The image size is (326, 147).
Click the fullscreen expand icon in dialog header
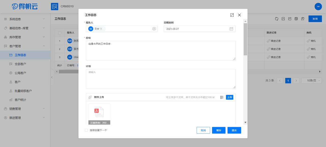[232, 15]
